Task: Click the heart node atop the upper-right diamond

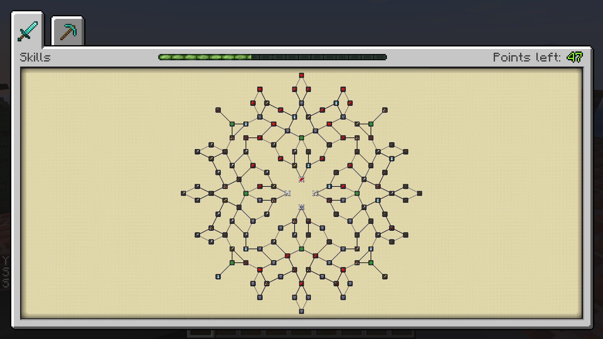Action: coord(343,89)
